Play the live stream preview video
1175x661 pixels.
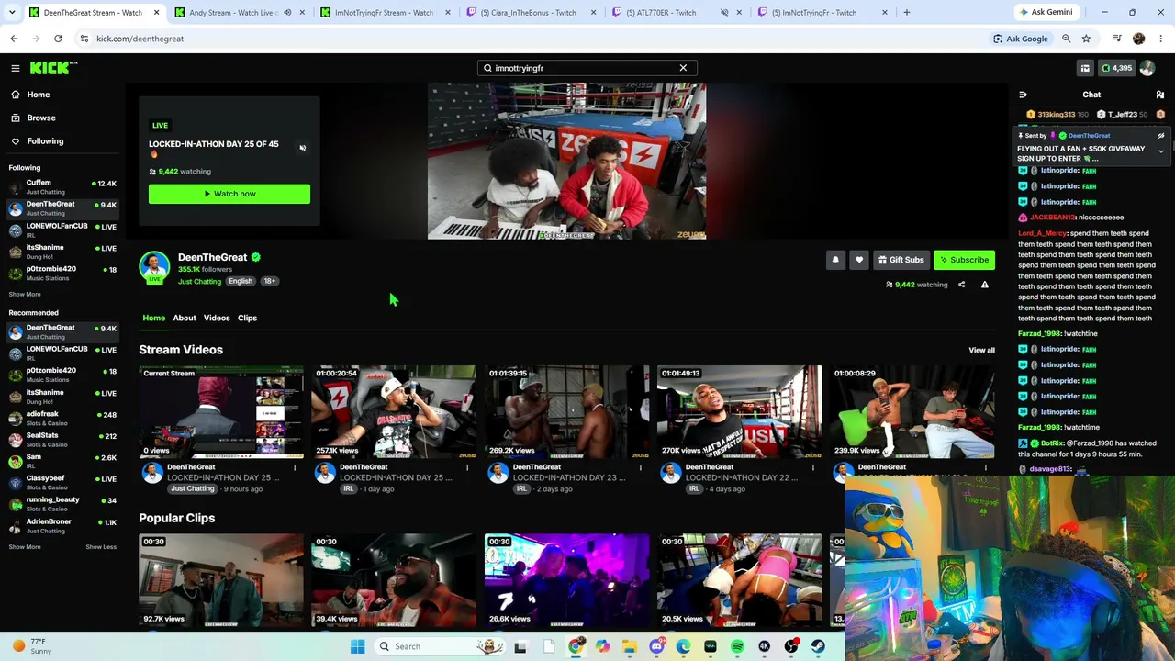point(566,161)
